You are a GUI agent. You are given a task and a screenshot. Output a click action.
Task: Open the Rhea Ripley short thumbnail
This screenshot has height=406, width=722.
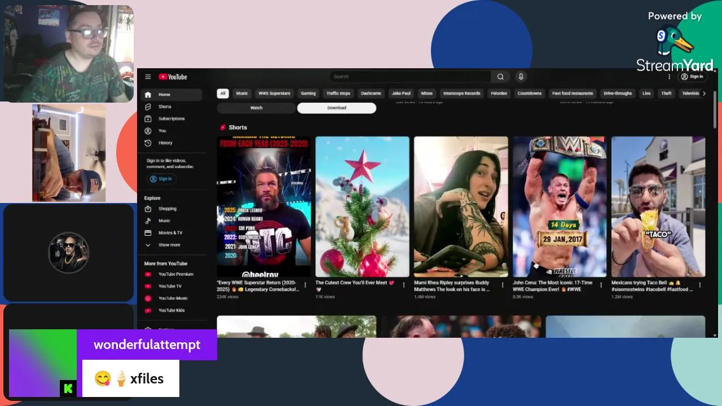461,207
